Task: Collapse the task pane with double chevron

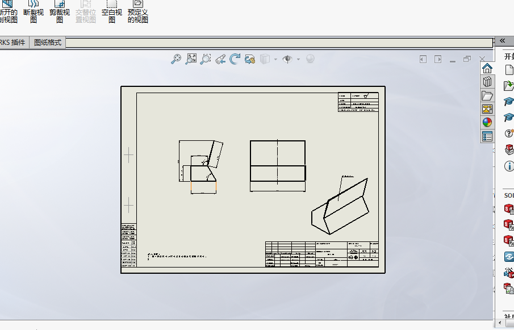Action: click(x=502, y=41)
